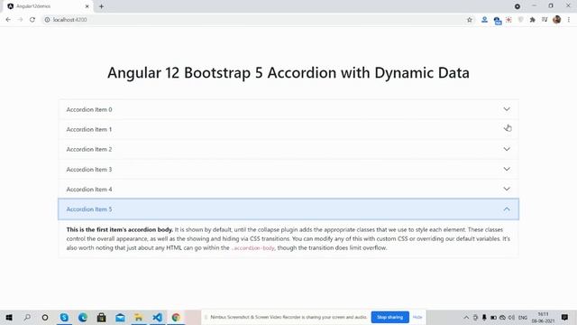Show hidden system tray icons
Viewport: 577px width, 325px height.
[466, 317]
